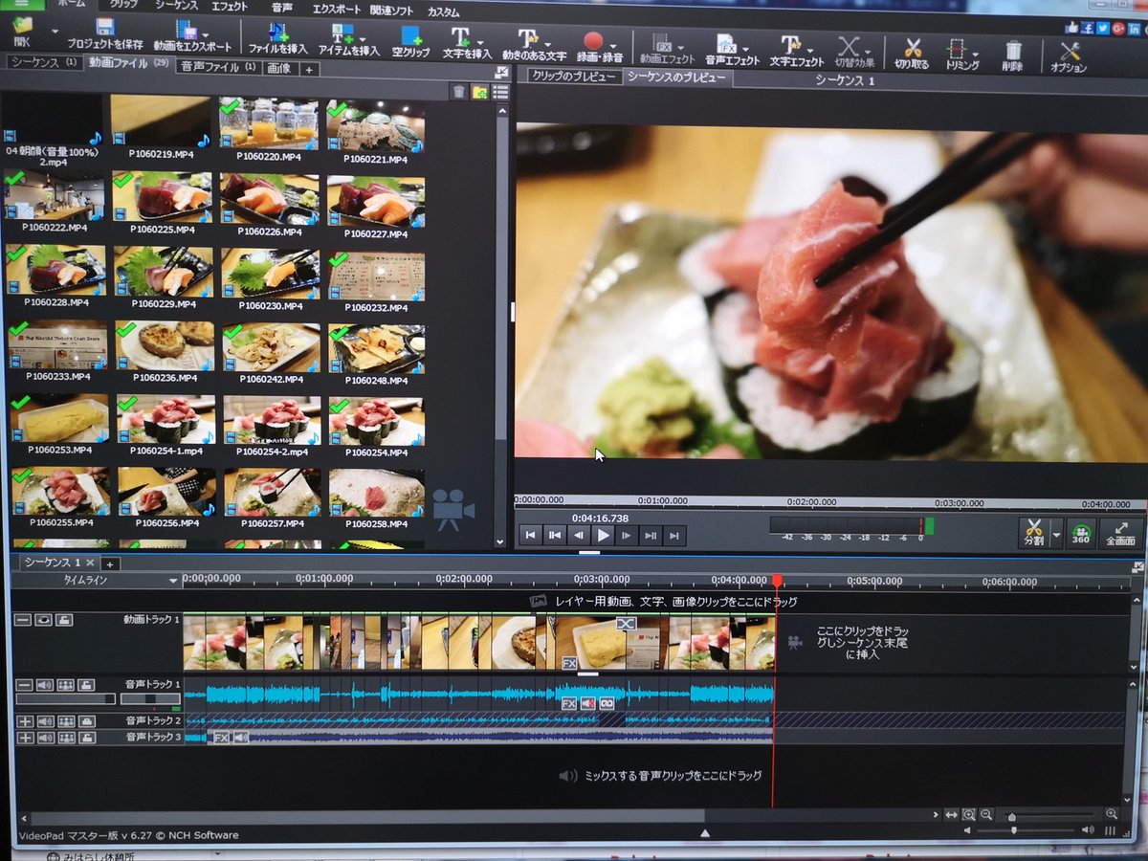This screenshot has height=861, width=1148.
Task: Delete clip using the media bin trash icon
Action: click(459, 92)
